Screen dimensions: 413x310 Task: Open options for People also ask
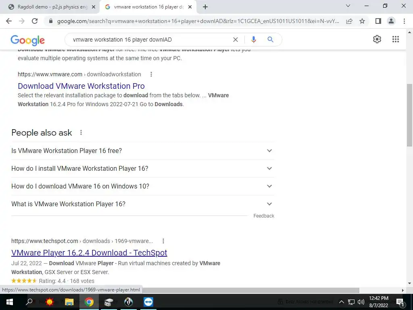pyautogui.click(x=81, y=132)
